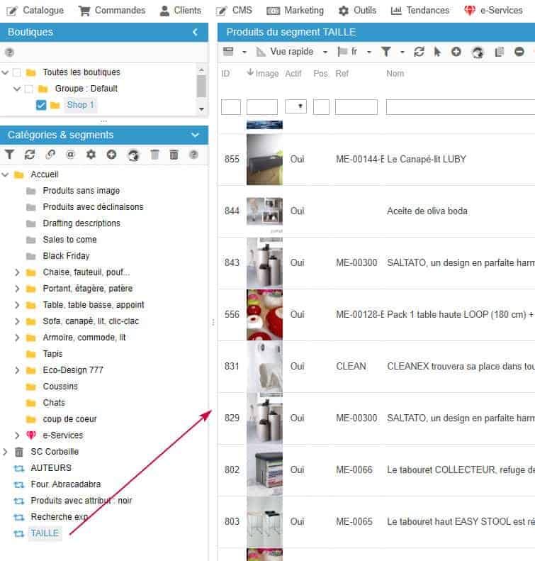
Task: Sort by the Nom column header
Action: coord(395,74)
